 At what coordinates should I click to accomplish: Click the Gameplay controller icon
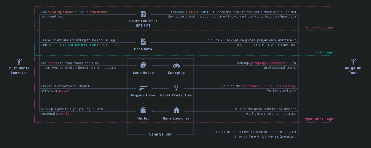(x=176, y=65)
